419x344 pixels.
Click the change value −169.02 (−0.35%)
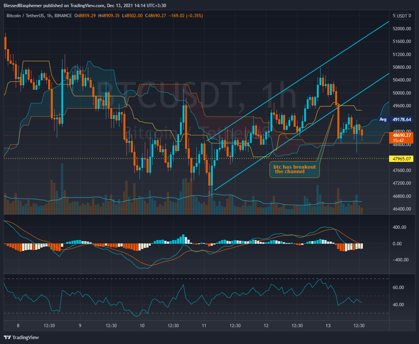coord(186,16)
